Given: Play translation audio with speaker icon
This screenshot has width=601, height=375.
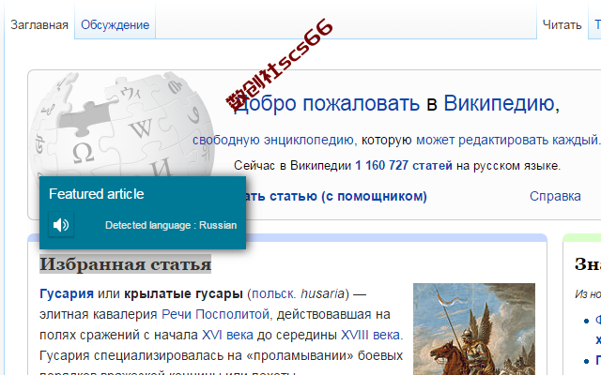Looking at the screenshot, I should (61, 225).
